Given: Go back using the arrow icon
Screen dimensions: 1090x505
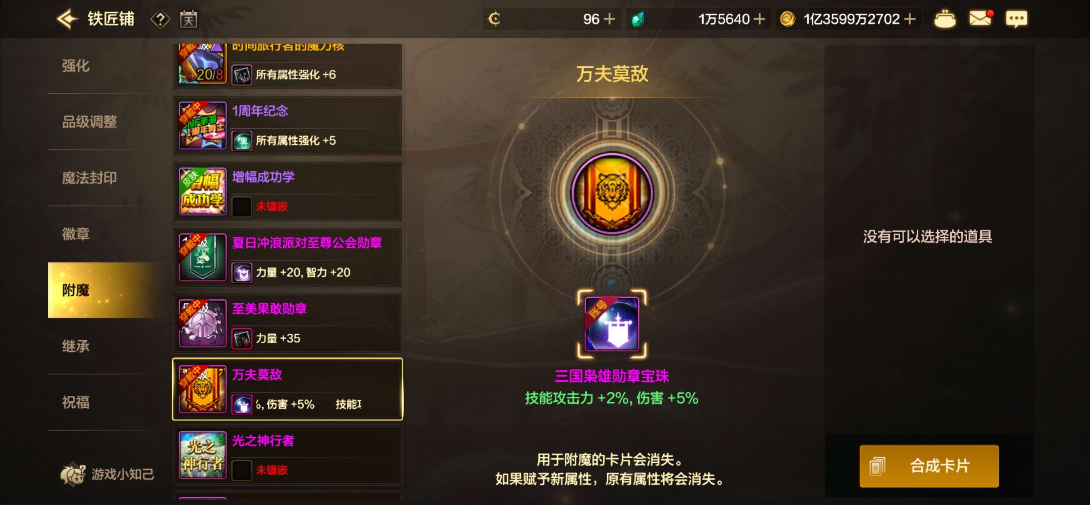Looking at the screenshot, I should point(67,19).
